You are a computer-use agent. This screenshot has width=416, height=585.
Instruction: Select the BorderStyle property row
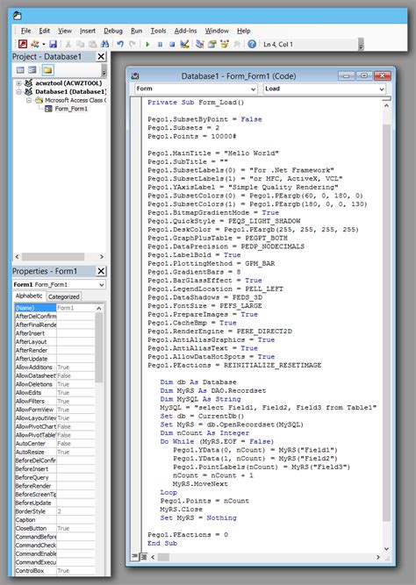pyautogui.click(x=55, y=511)
